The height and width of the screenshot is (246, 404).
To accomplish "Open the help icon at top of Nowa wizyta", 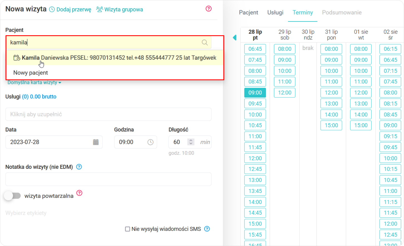I will [x=209, y=9].
